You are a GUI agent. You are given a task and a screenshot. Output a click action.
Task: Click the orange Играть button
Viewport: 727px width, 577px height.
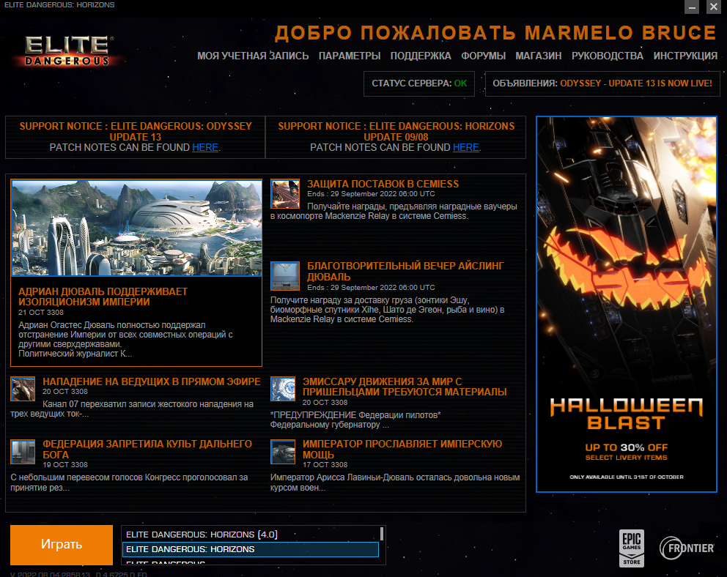coord(62,545)
